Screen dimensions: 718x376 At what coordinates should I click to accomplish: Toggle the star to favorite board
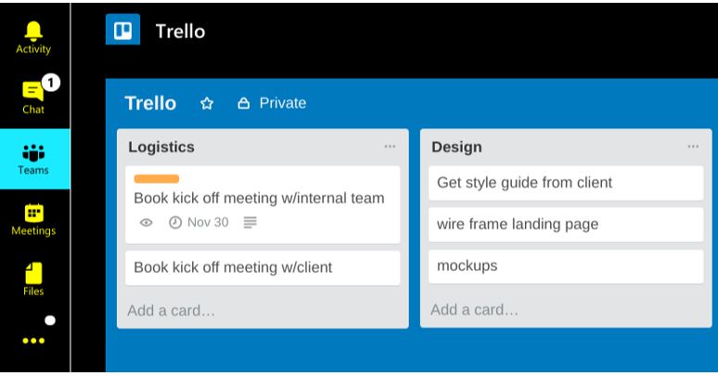point(207,103)
